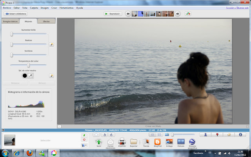Open Firefox from taskbar
This screenshot has width=251, height=157.
(30, 153)
